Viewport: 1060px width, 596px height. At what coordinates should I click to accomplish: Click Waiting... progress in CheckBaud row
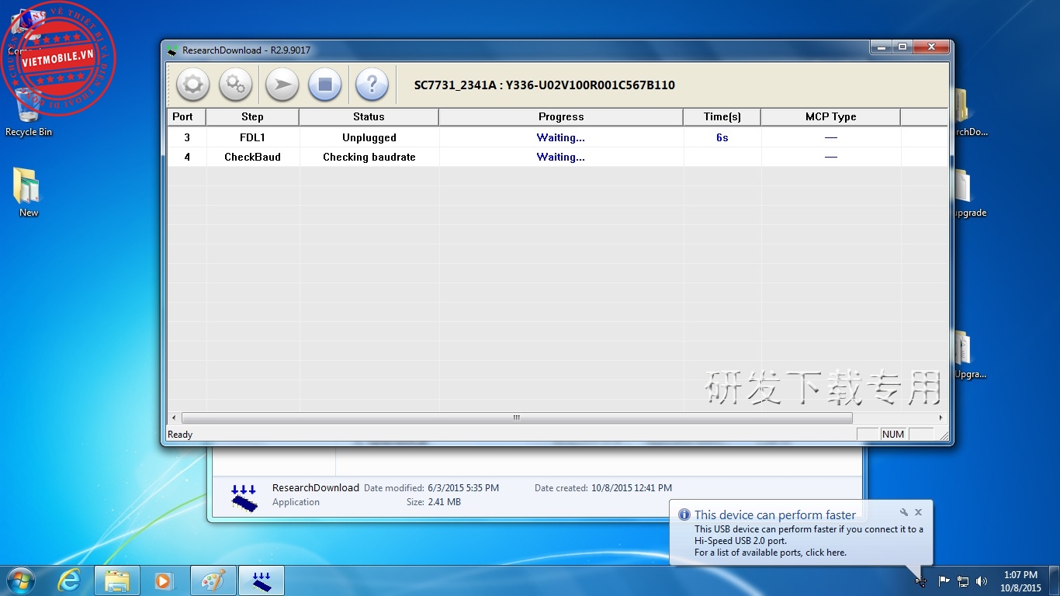click(x=561, y=157)
